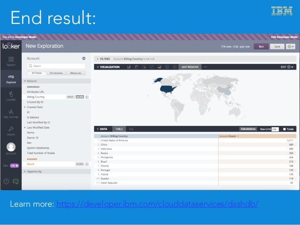Click the Czech Republic table row

[x=195, y=183]
